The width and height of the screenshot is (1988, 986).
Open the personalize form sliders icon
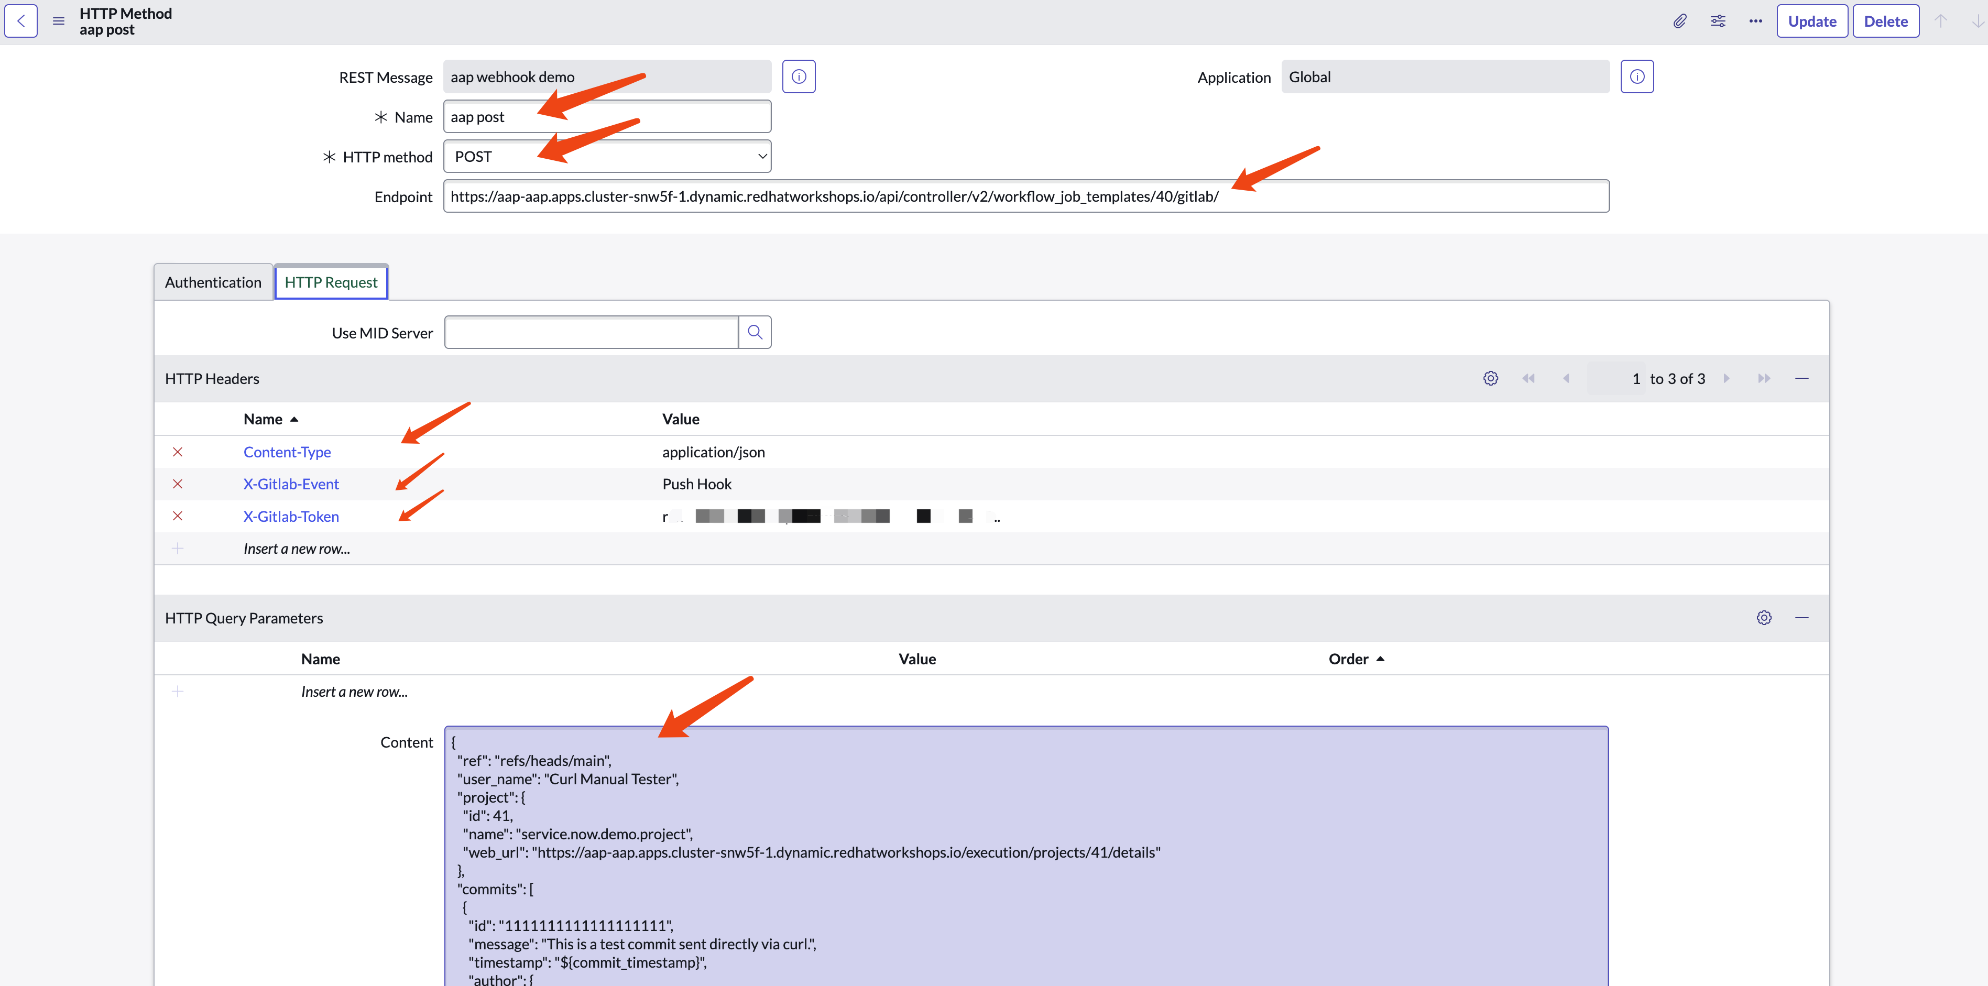(1717, 21)
